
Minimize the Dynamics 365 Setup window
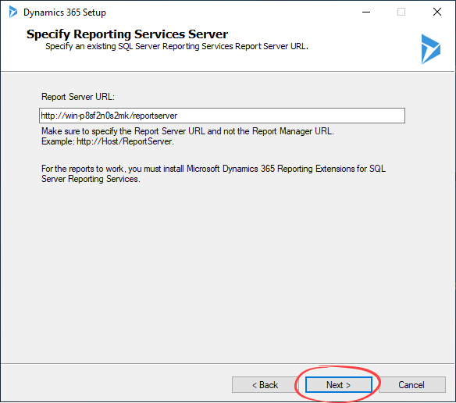(x=366, y=12)
